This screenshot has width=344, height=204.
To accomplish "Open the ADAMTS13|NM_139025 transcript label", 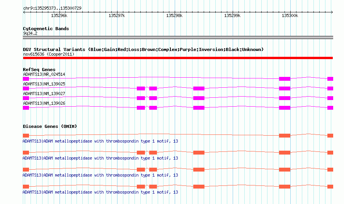I will click(44, 84).
